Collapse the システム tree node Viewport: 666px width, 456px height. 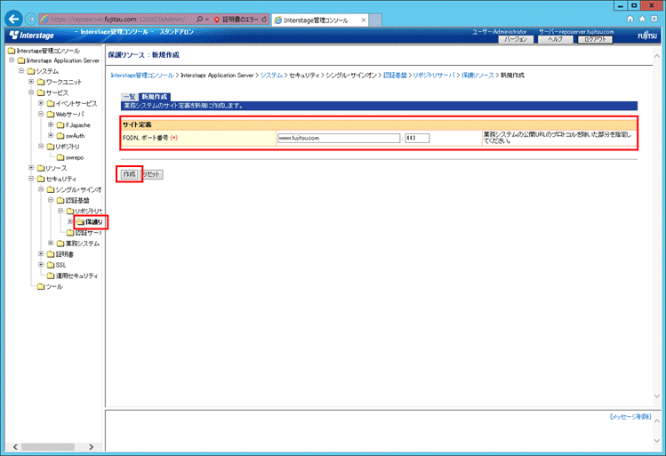coord(20,71)
